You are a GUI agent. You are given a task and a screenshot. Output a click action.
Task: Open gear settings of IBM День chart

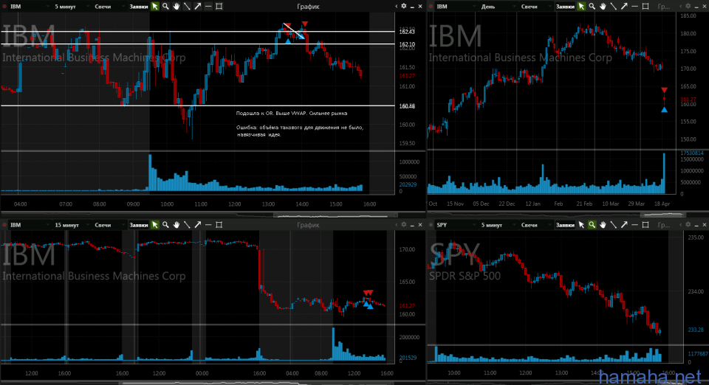[x=688, y=7]
